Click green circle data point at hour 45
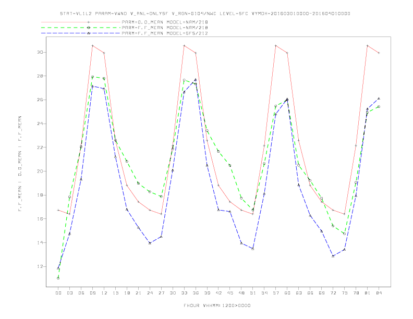Viewport: 413px width, 319px height. click(230, 165)
